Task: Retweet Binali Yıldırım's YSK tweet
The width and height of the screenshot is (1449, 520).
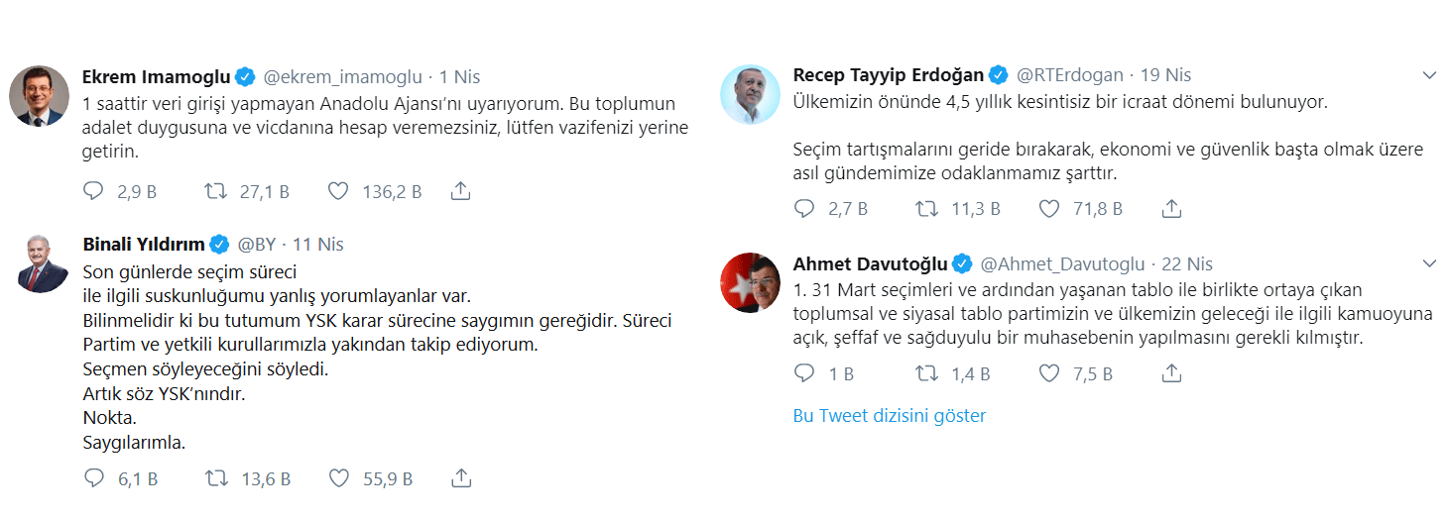Action: [214, 478]
